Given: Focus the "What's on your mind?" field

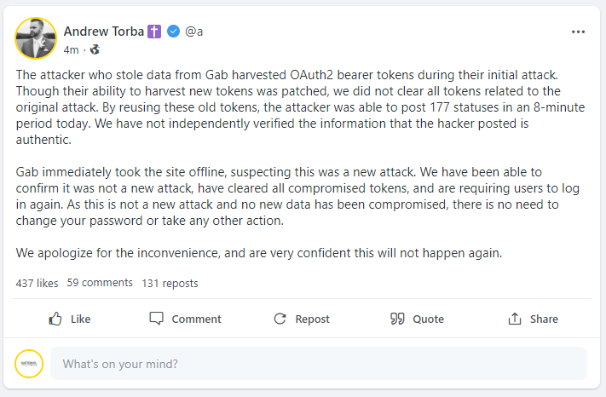Looking at the screenshot, I should click(319, 364).
